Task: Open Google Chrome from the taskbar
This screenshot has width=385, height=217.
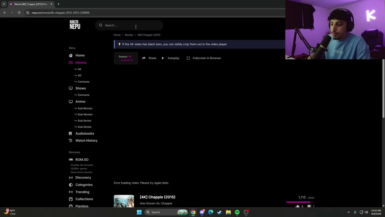Action: point(193,212)
